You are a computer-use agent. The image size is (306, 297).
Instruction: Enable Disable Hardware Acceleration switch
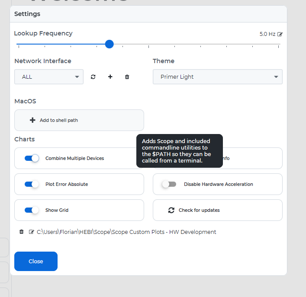[x=169, y=184]
